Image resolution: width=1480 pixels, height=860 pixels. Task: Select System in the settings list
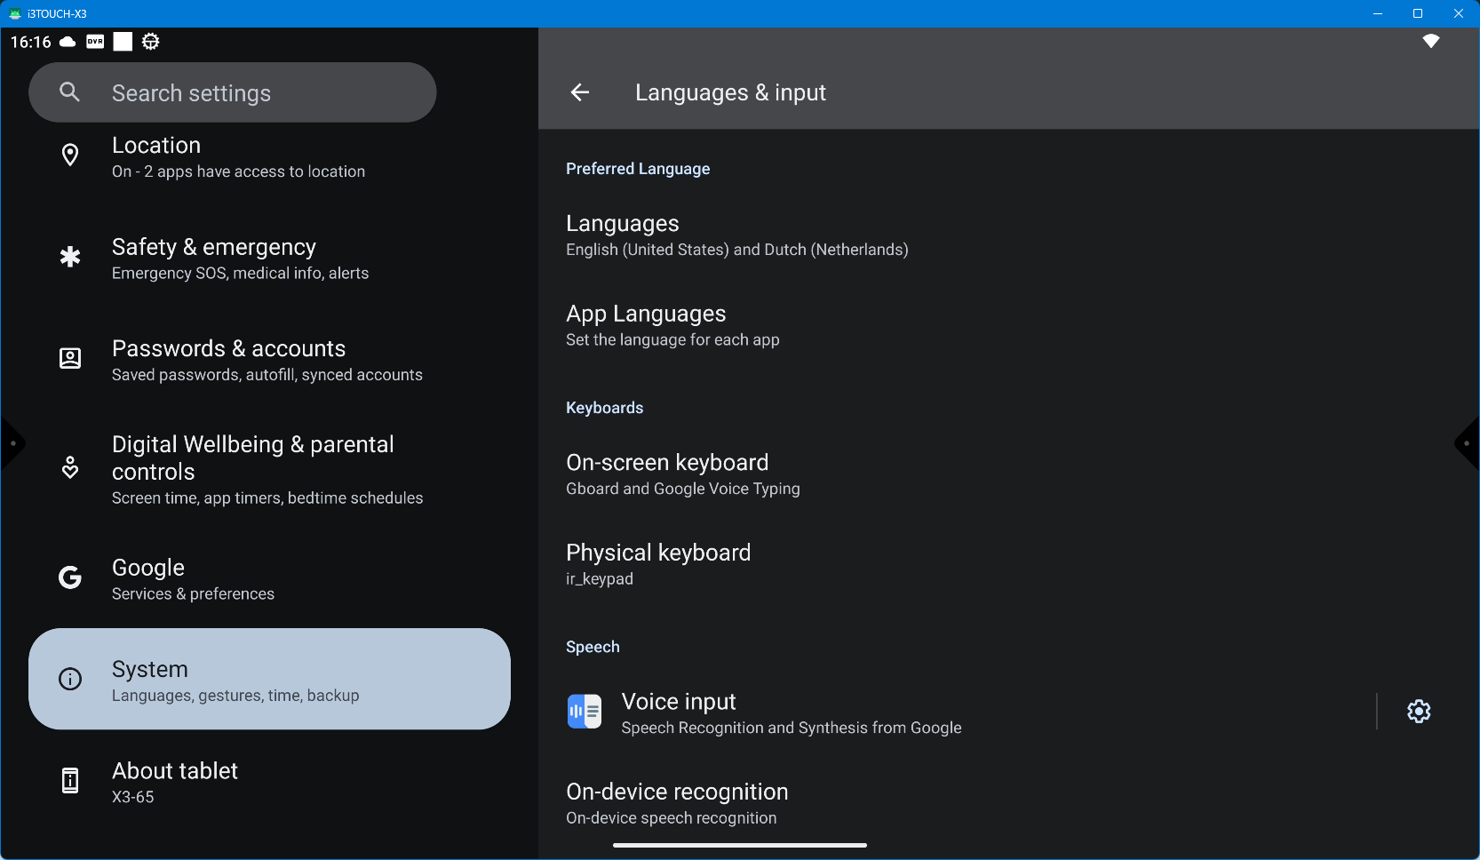pyautogui.click(x=269, y=680)
